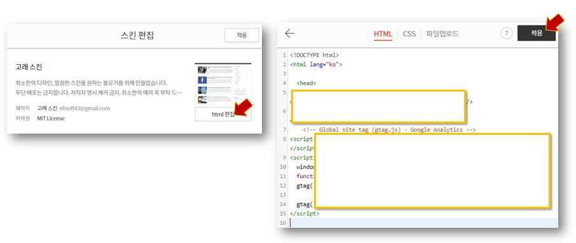The image size is (576, 243).
Task: Click the <head> tag line
Action: [x=306, y=83]
